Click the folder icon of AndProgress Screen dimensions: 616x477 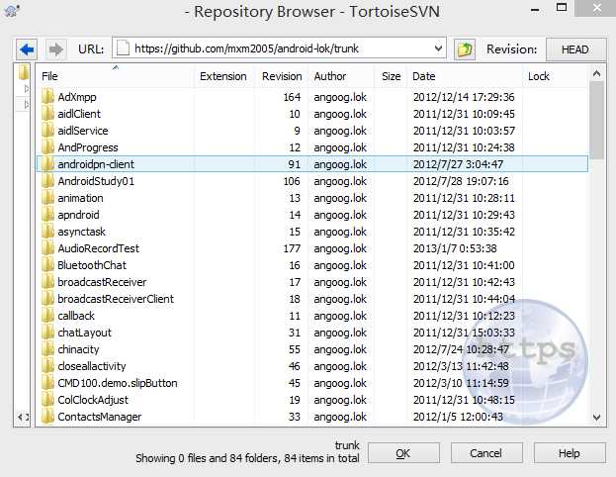tap(47, 147)
